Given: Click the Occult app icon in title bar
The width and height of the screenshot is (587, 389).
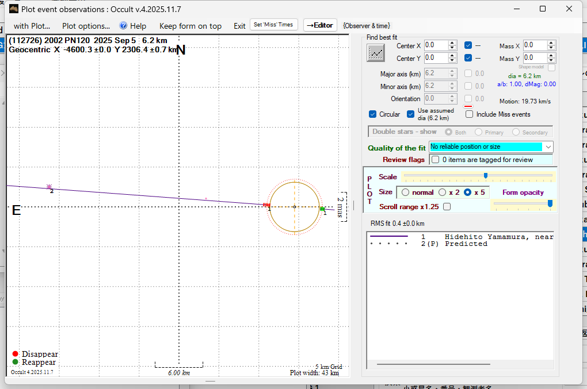Looking at the screenshot, I should point(13,9).
